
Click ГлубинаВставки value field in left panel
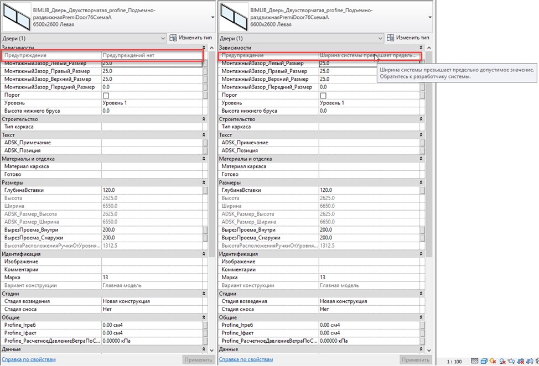(x=149, y=190)
